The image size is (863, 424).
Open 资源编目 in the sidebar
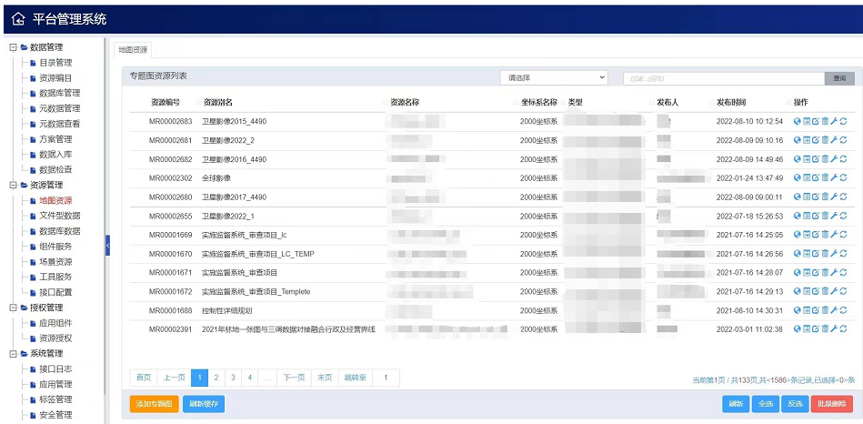click(55, 78)
